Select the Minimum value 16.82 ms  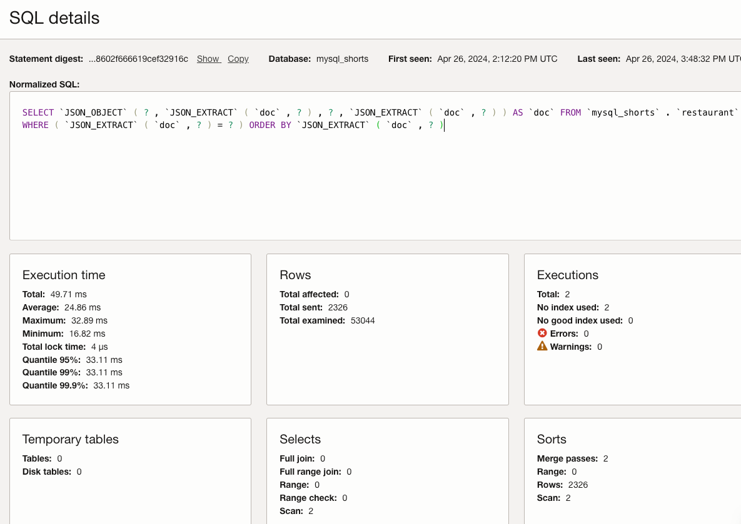tap(88, 334)
